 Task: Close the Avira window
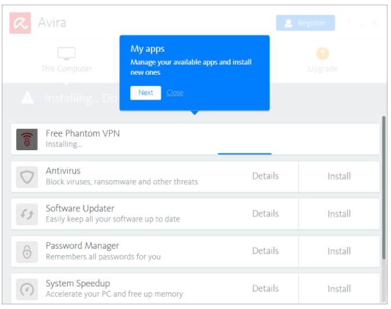pos(375,23)
